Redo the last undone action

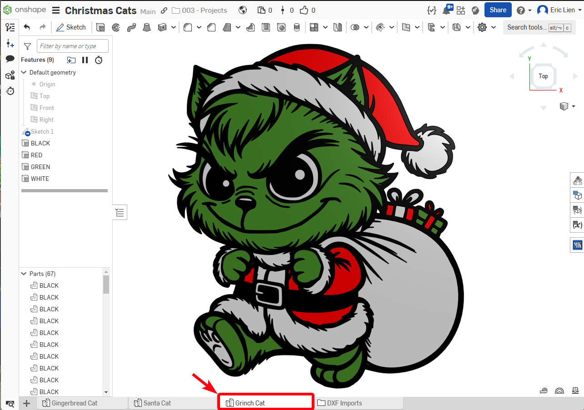[43, 27]
